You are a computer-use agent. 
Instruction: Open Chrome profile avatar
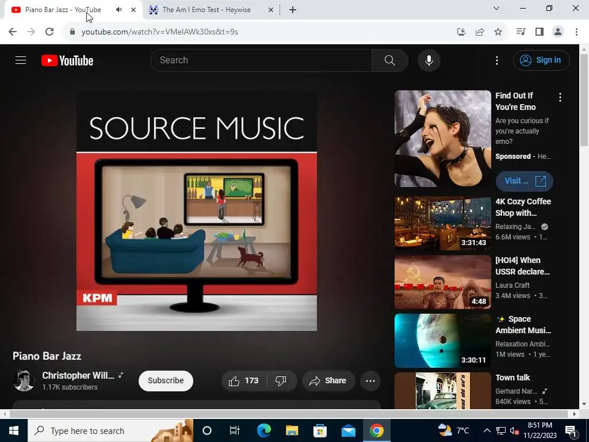[x=558, y=32]
